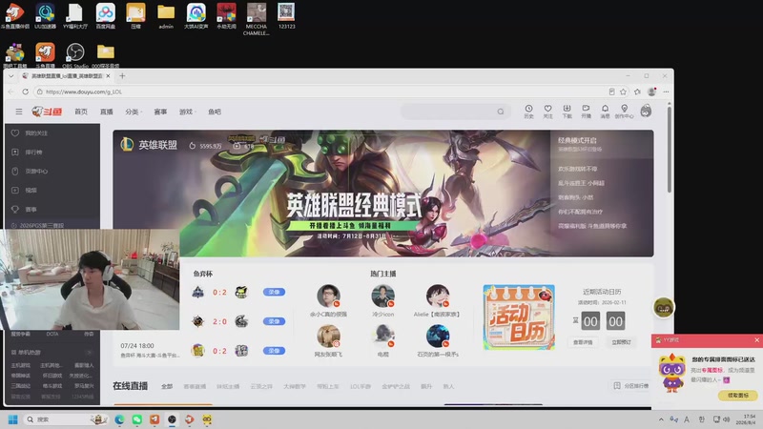
Task: Click the floating round mascot button at right edge
Action: tap(663, 307)
